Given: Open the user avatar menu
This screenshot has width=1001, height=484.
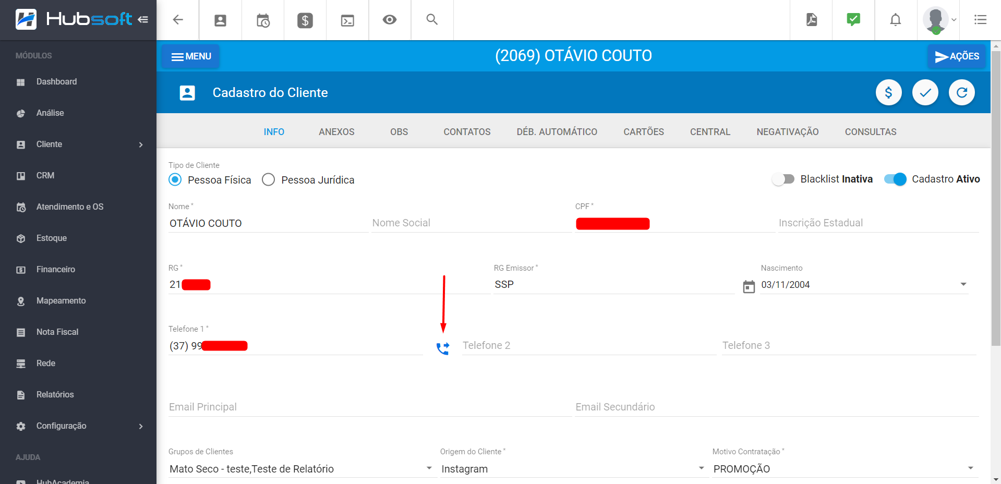Looking at the screenshot, I should coord(936,20).
